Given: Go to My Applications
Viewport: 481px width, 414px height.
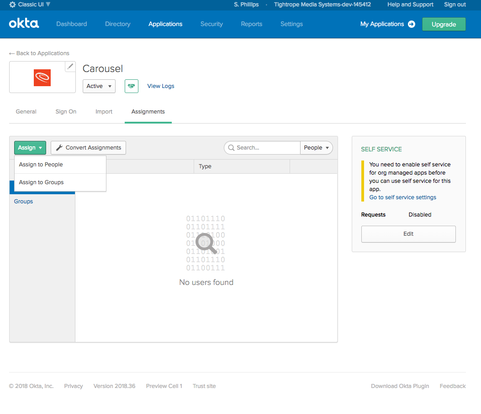Looking at the screenshot, I should (x=382, y=24).
